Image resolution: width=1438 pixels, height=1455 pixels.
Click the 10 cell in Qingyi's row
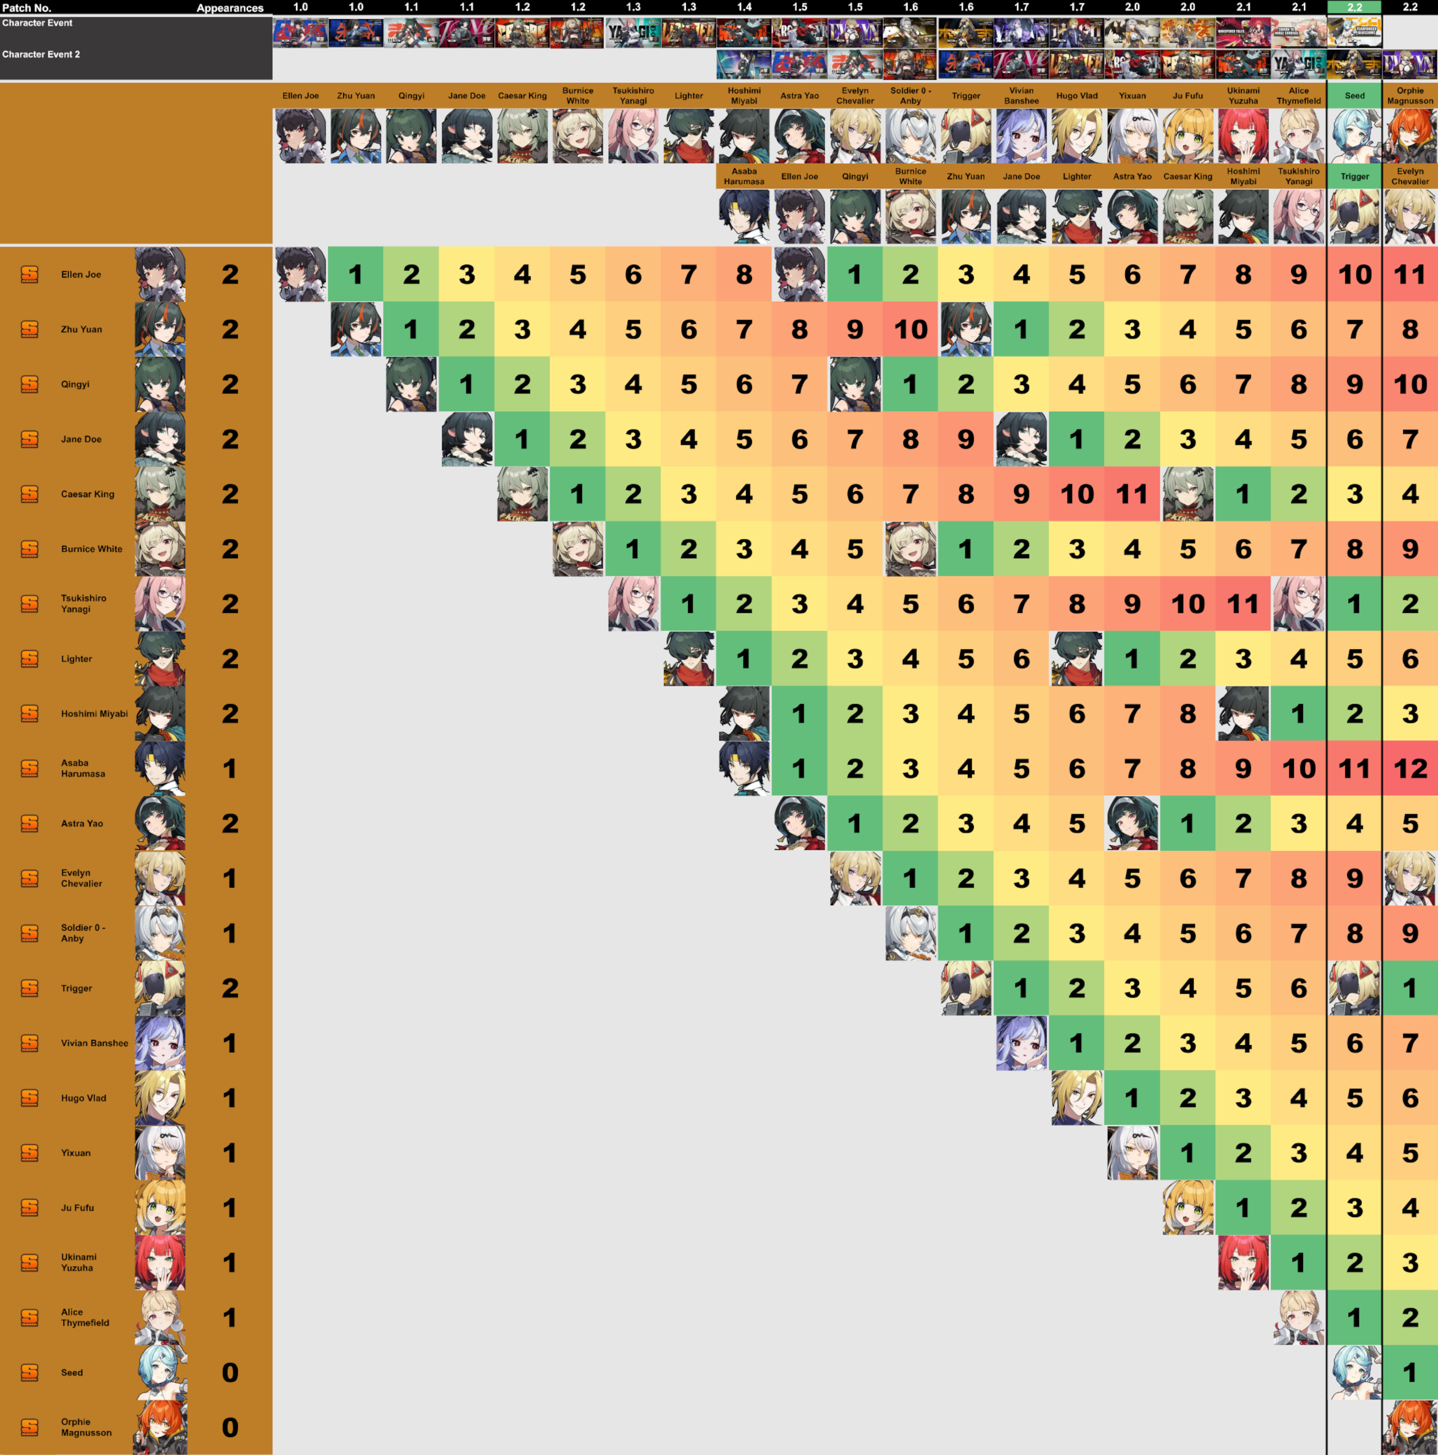[x=1410, y=384]
